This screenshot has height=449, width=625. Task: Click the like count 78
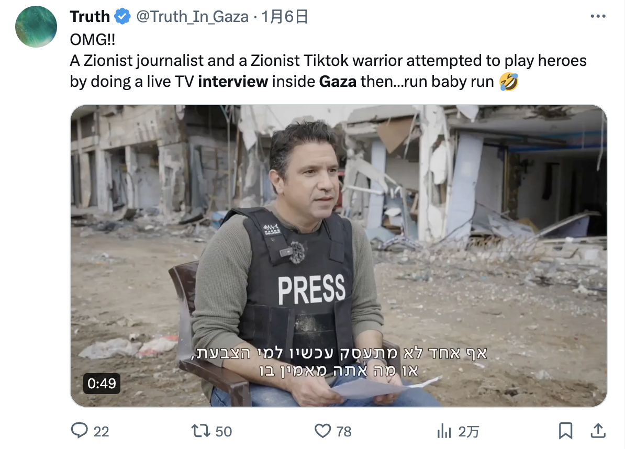(x=344, y=432)
